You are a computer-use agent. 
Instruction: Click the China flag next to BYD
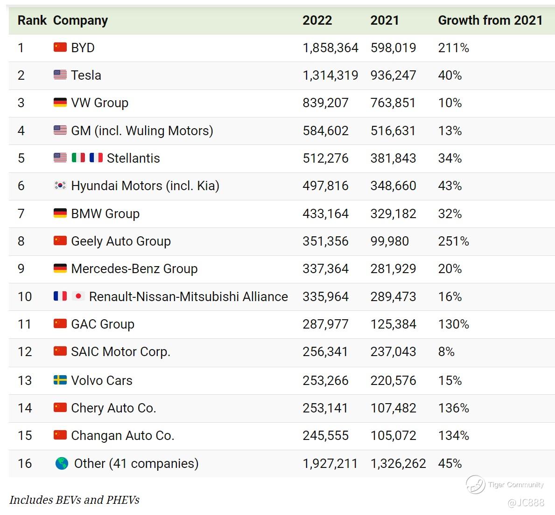[60, 47]
